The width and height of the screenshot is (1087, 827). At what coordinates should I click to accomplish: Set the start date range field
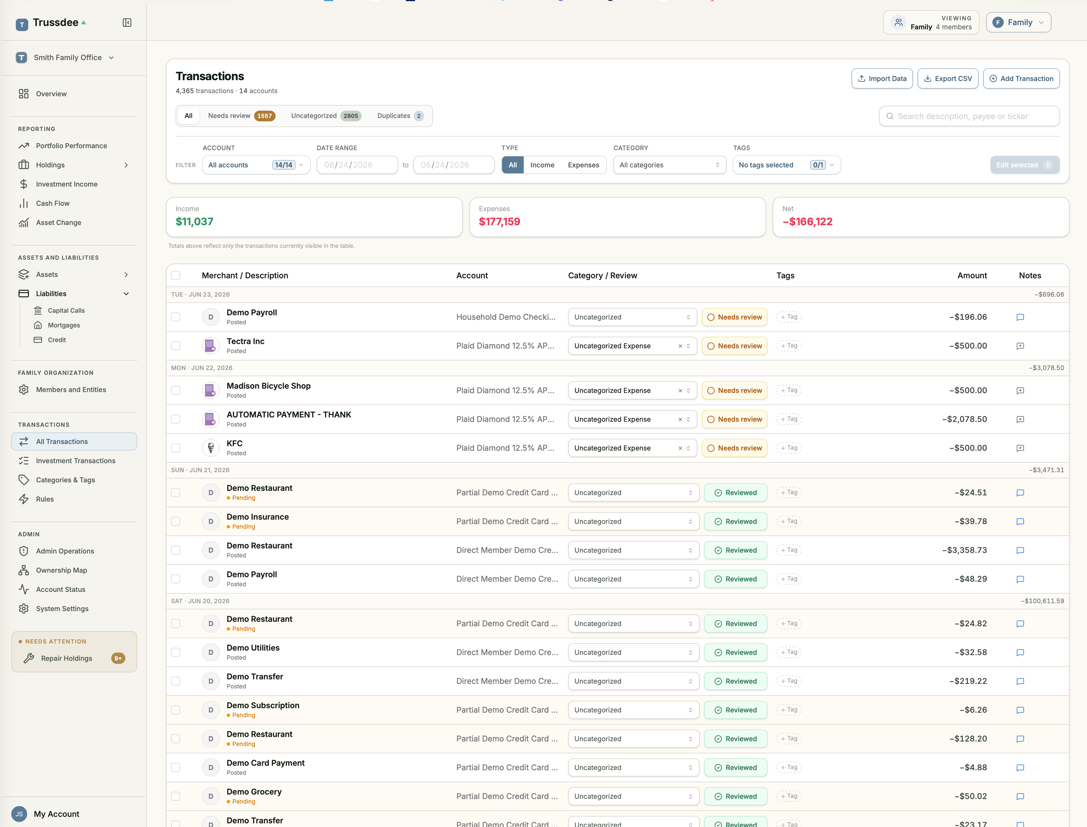pyautogui.click(x=357, y=165)
